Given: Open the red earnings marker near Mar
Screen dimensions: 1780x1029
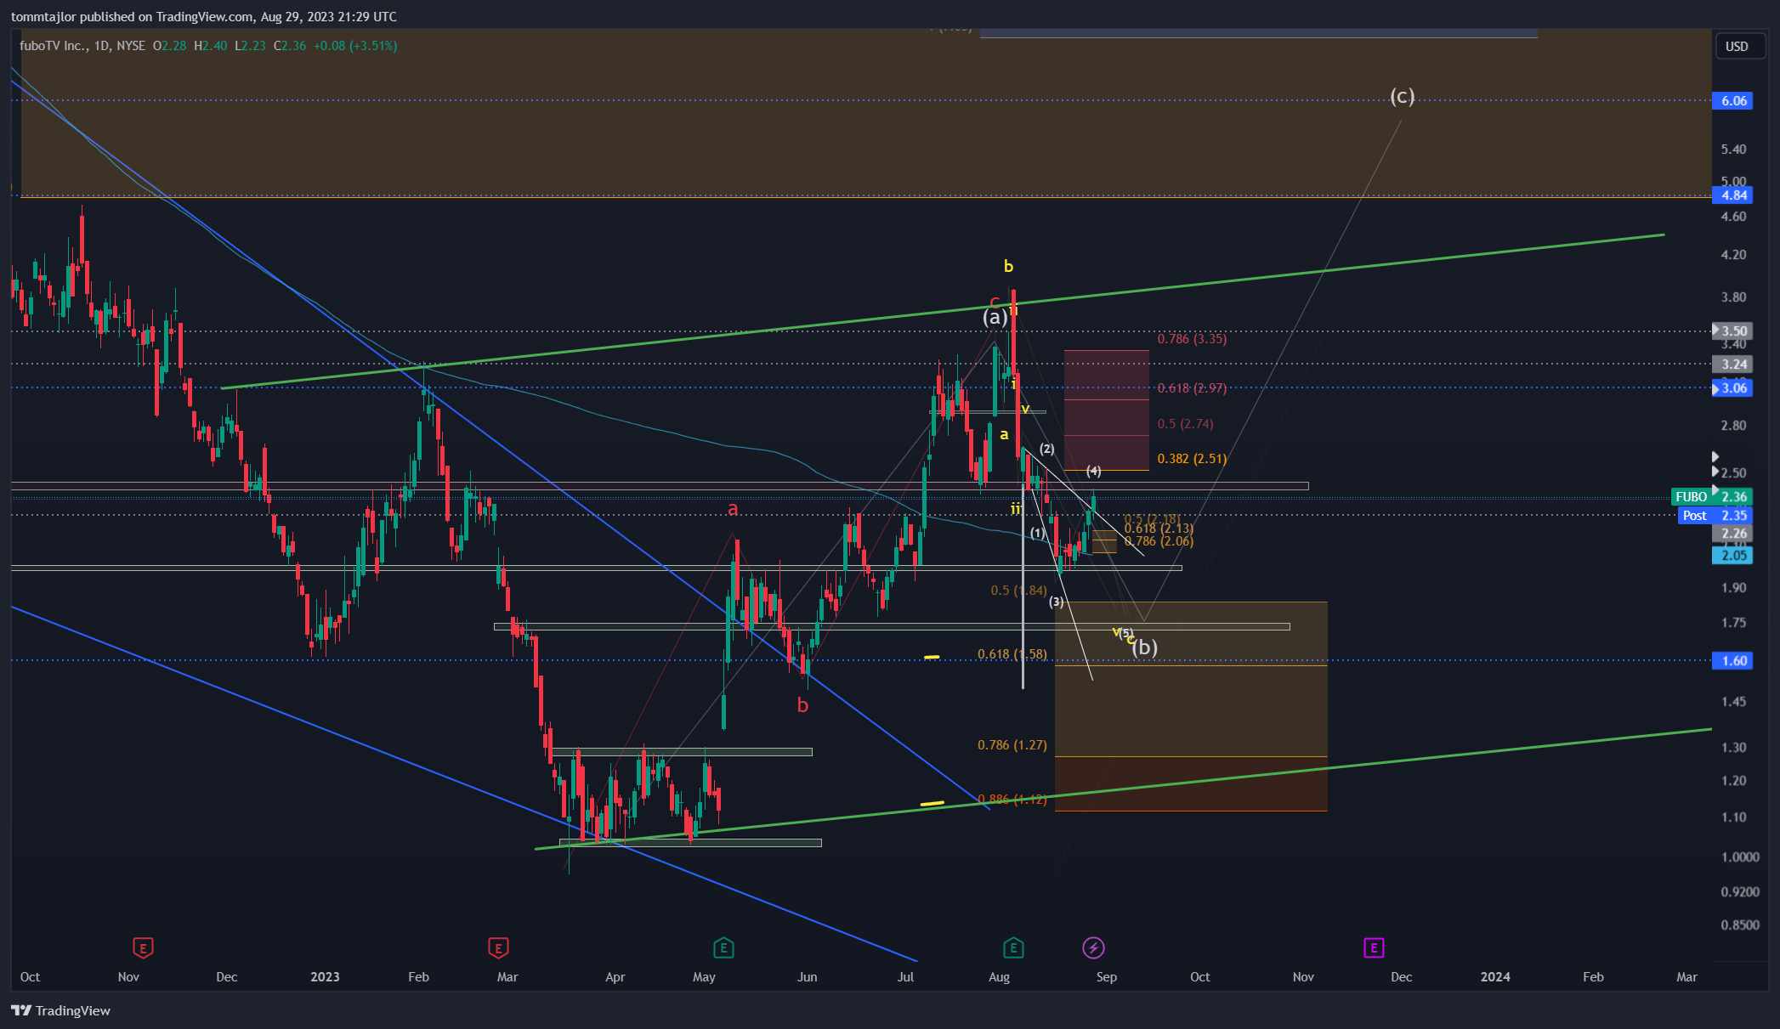Looking at the screenshot, I should (498, 947).
